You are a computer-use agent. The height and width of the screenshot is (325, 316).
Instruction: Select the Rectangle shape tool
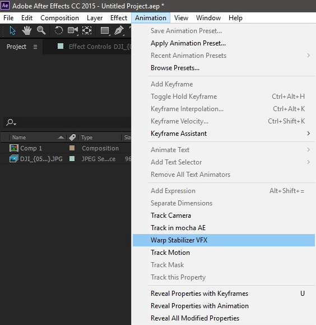[105, 30]
